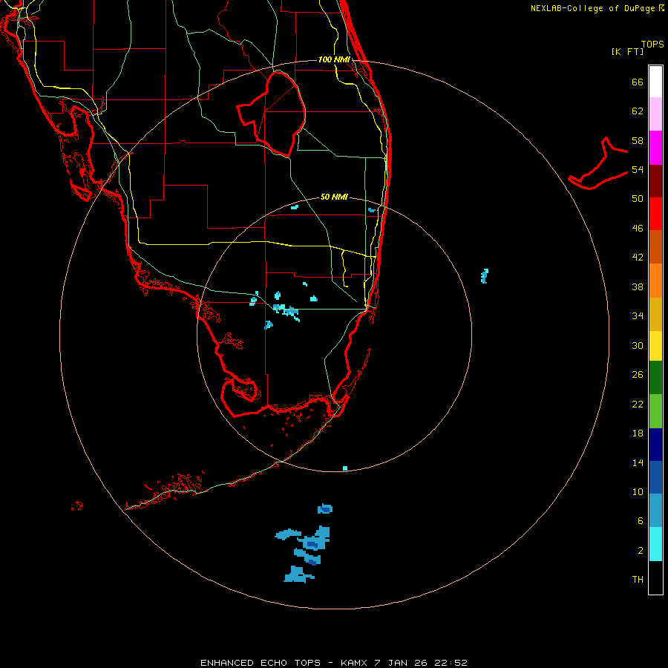
Task: Click the 50 value on the legend
Action: point(638,199)
